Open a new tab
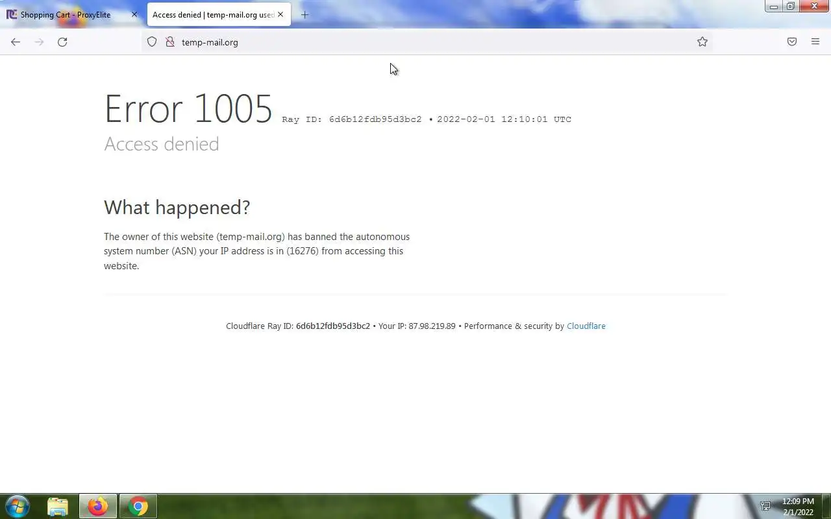The image size is (831, 519). (305, 15)
